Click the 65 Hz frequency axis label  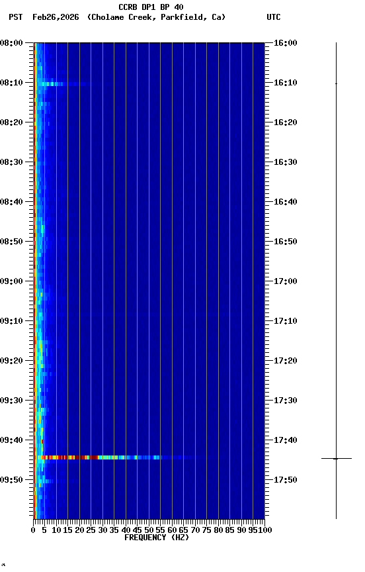click(x=184, y=530)
